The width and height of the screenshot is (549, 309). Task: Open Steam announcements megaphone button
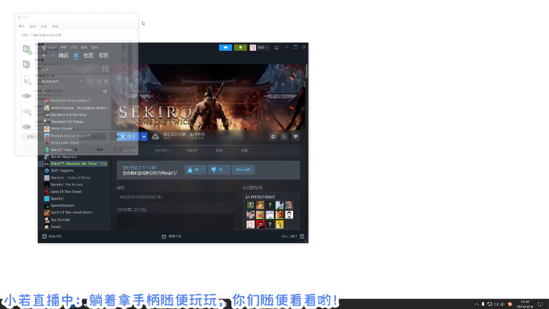coord(226,47)
